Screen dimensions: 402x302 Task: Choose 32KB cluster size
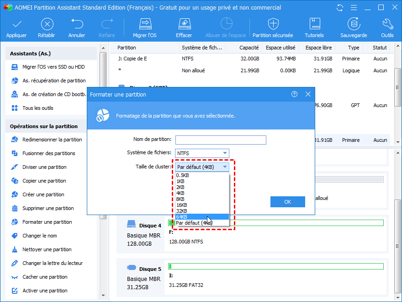pos(202,211)
